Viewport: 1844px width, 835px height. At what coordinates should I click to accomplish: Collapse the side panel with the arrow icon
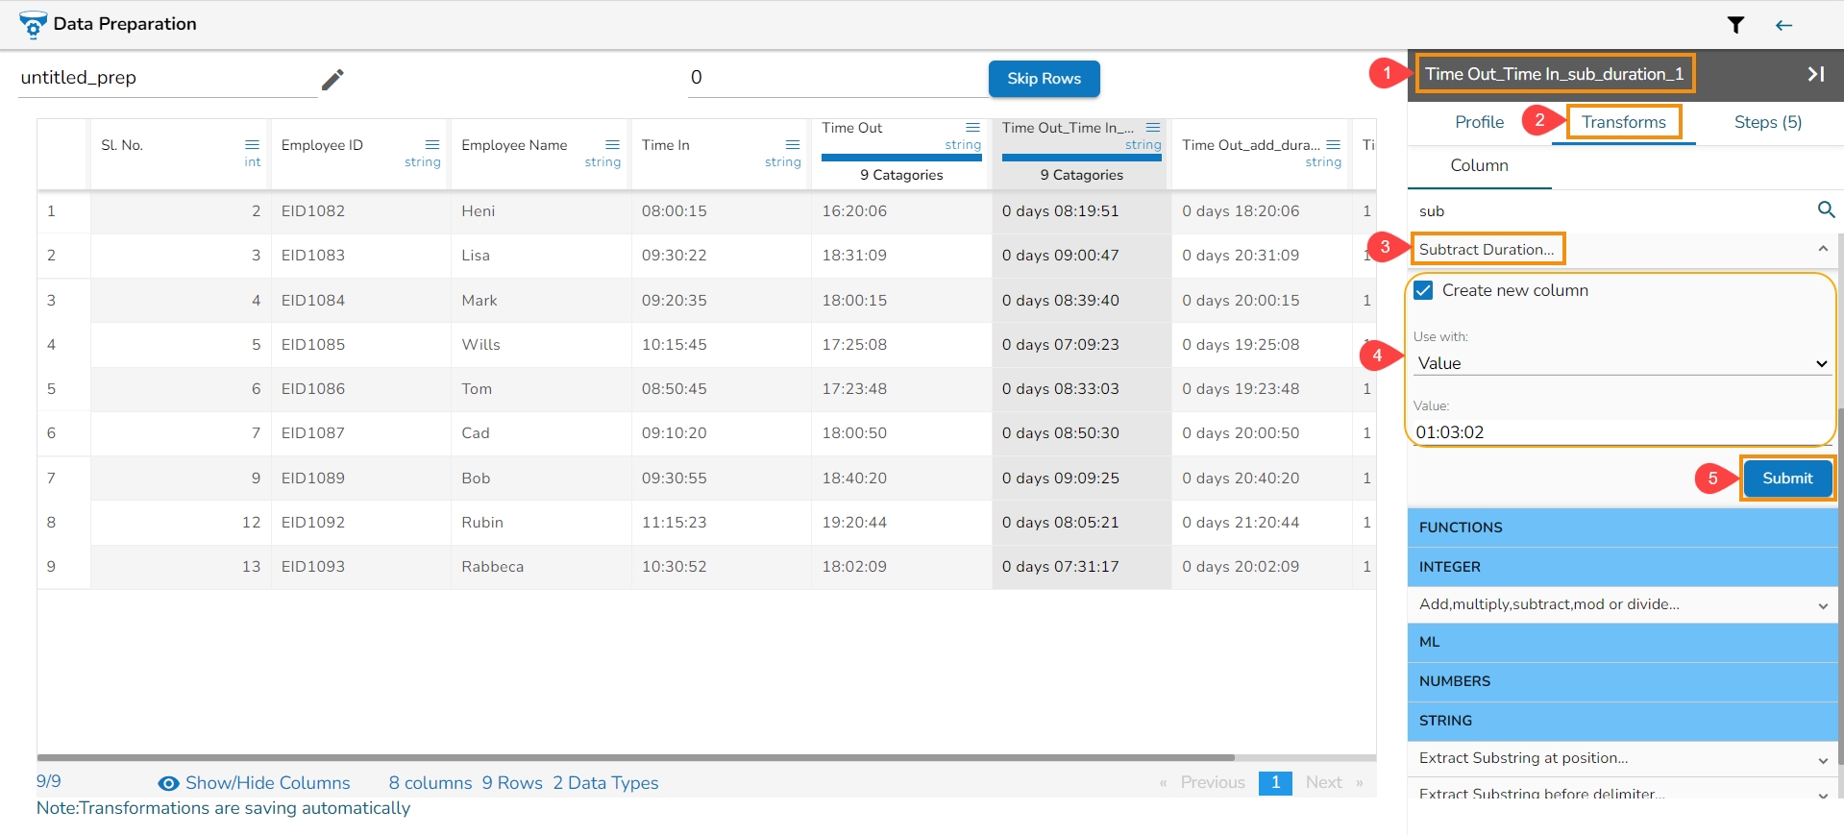[x=1815, y=74]
